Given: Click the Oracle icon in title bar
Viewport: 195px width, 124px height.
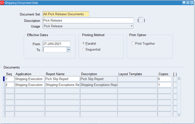Looking at the screenshot, I should tap(2, 3).
